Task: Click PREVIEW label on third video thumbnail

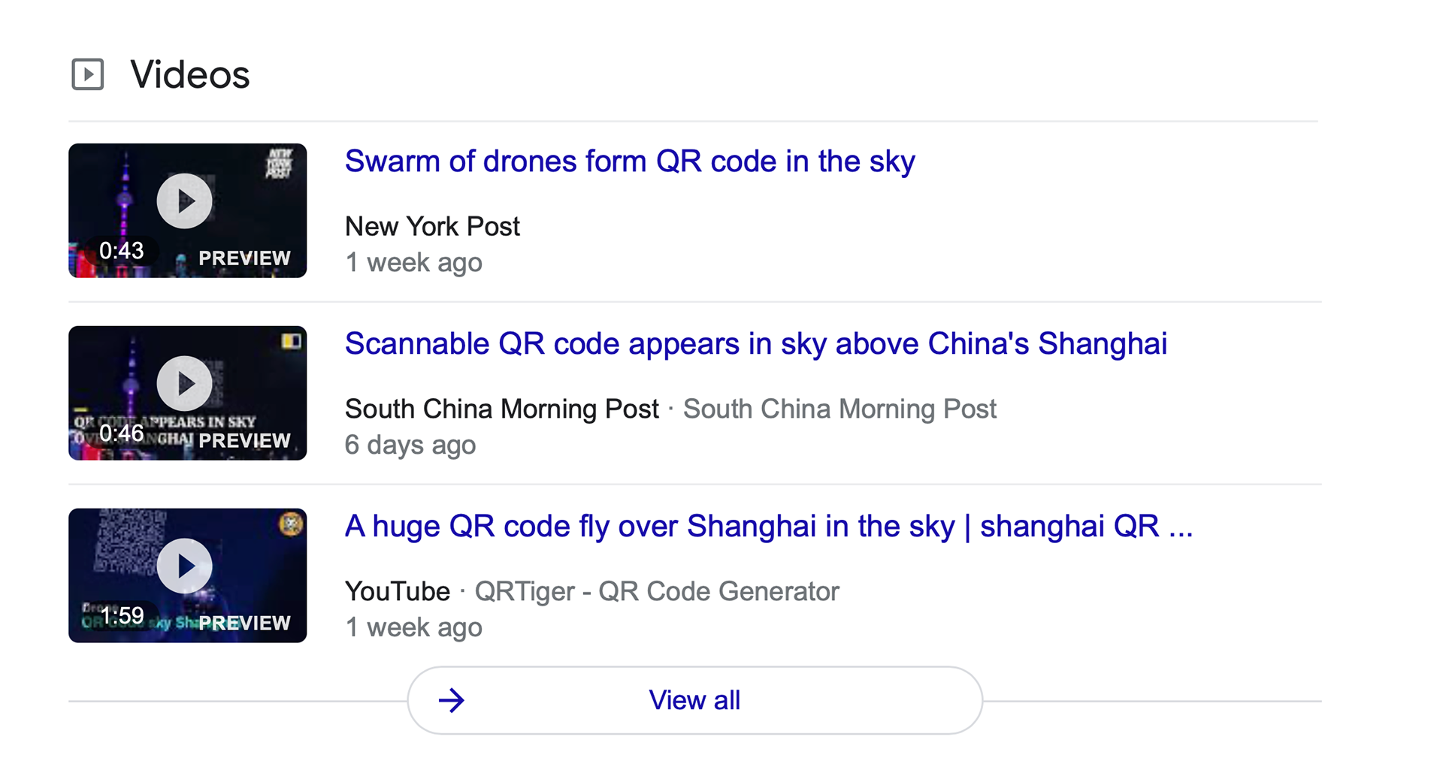Action: pos(244,623)
